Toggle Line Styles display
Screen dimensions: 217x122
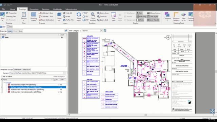click(153, 17)
